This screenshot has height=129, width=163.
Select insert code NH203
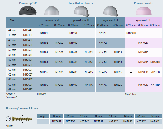point(59,52)
